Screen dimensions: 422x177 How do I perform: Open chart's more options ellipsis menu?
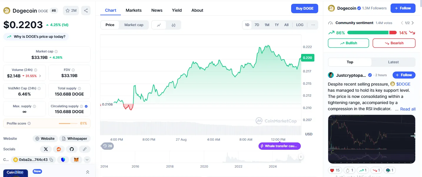[313, 25]
